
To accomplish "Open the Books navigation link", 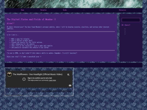I will click(x=65, y=10).
